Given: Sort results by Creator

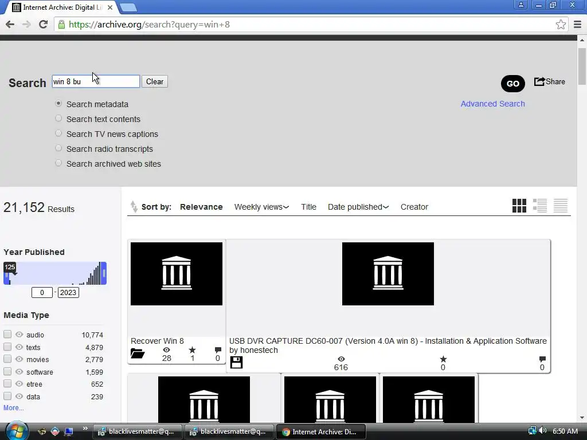Looking at the screenshot, I should (414, 207).
